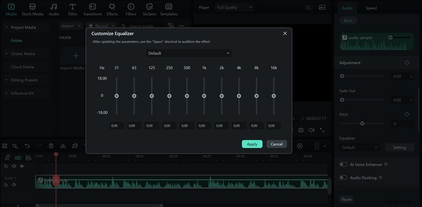Image resolution: width=422 pixels, height=207 pixels.
Task: Open the equalizer preset Default dropdown in dialog
Action: [189, 53]
